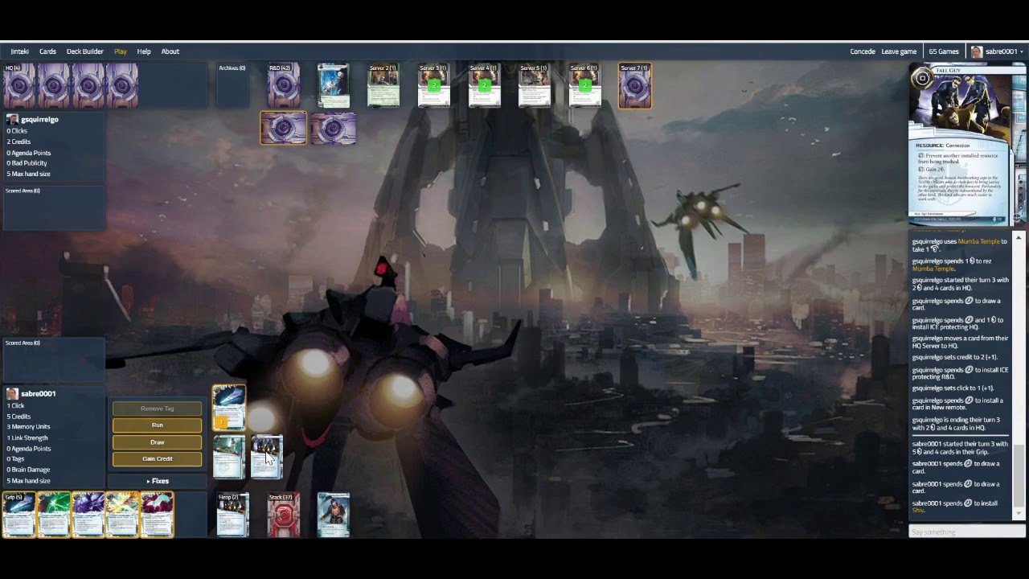Image resolution: width=1029 pixels, height=579 pixels.
Task: Select the Server 2 card
Action: (383, 86)
